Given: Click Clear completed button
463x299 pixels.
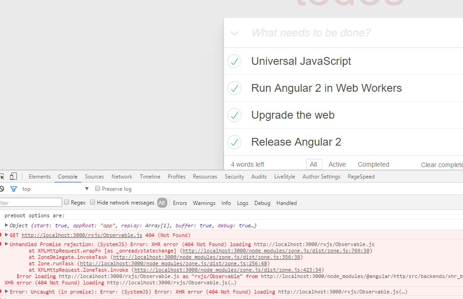Looking at the screenshot, I should click(442, 165).
